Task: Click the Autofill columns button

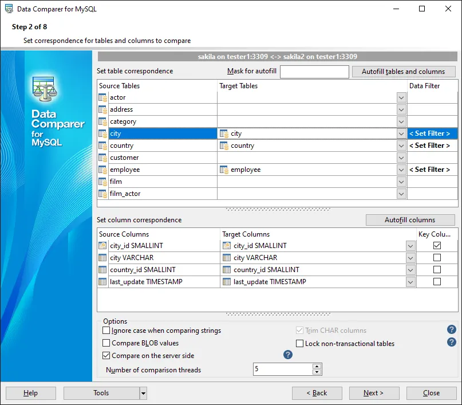Action: (x=410, y=220)
